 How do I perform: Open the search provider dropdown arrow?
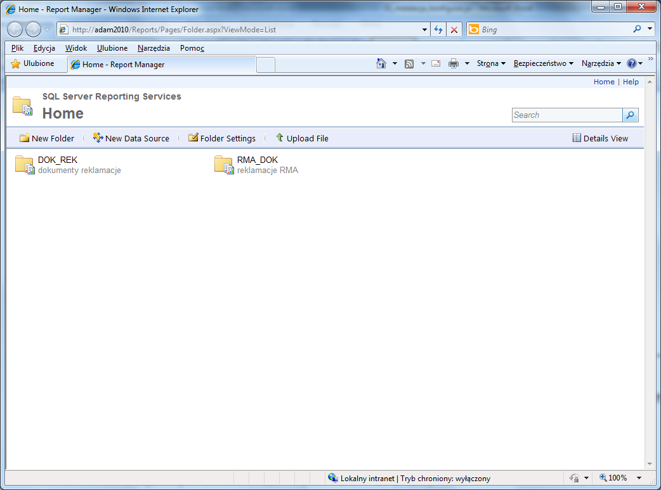coord(650,29)
